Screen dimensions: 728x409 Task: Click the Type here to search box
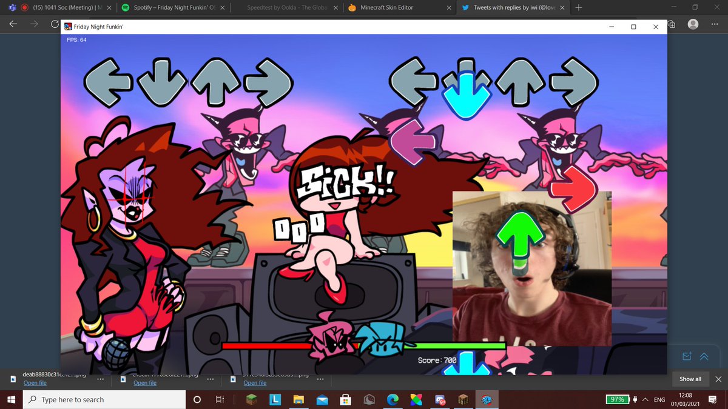point(104,399)
